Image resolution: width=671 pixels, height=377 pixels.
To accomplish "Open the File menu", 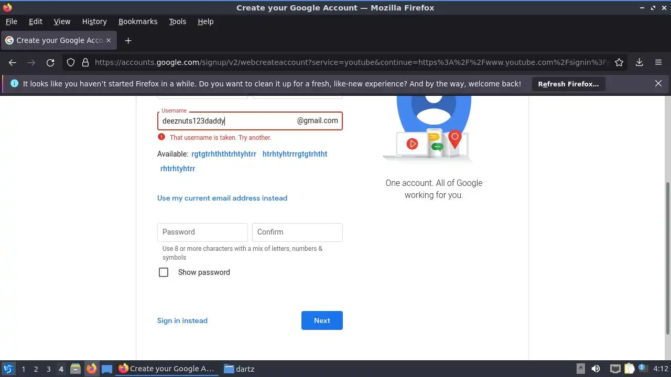I will (11, 21).
